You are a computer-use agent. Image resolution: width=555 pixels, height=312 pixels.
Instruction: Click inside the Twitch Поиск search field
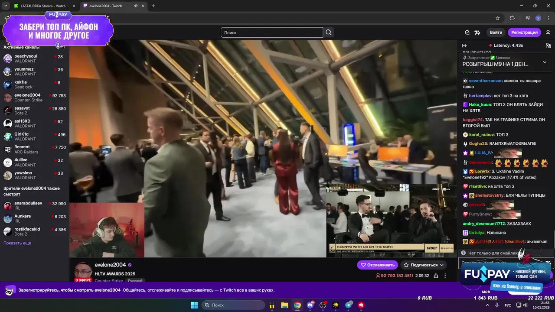pyautogui.click(x=272, y=32)
